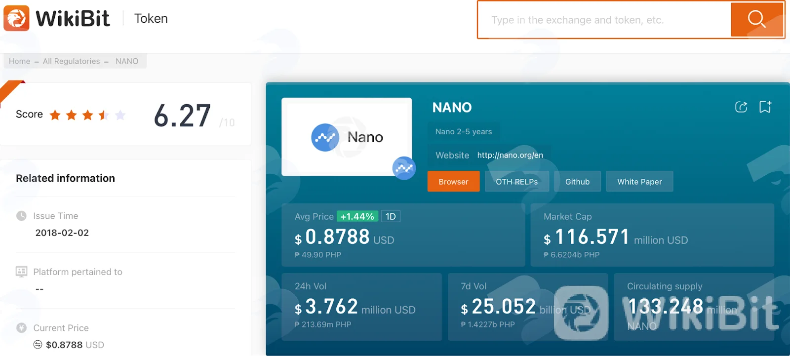Click the +1.44% price change badge

pyautogui.click(x=357, y=216)
